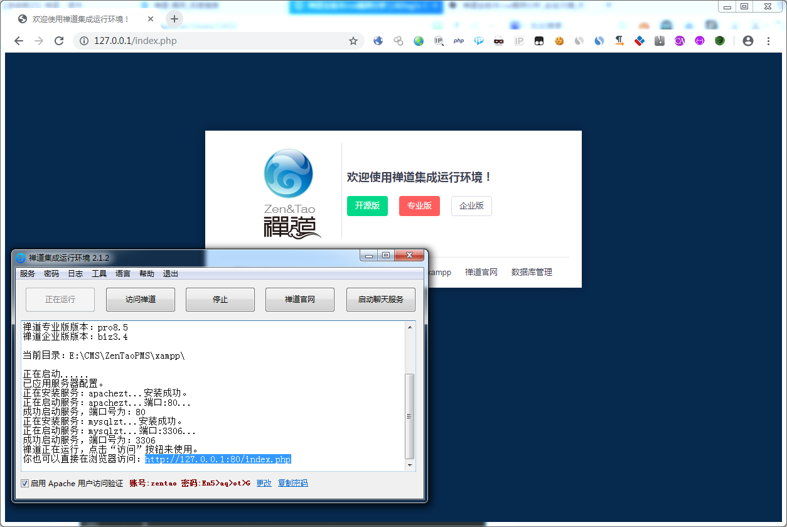Click the 复制密码 link
The width and height of the screenshot is (787, 527).
293,483
